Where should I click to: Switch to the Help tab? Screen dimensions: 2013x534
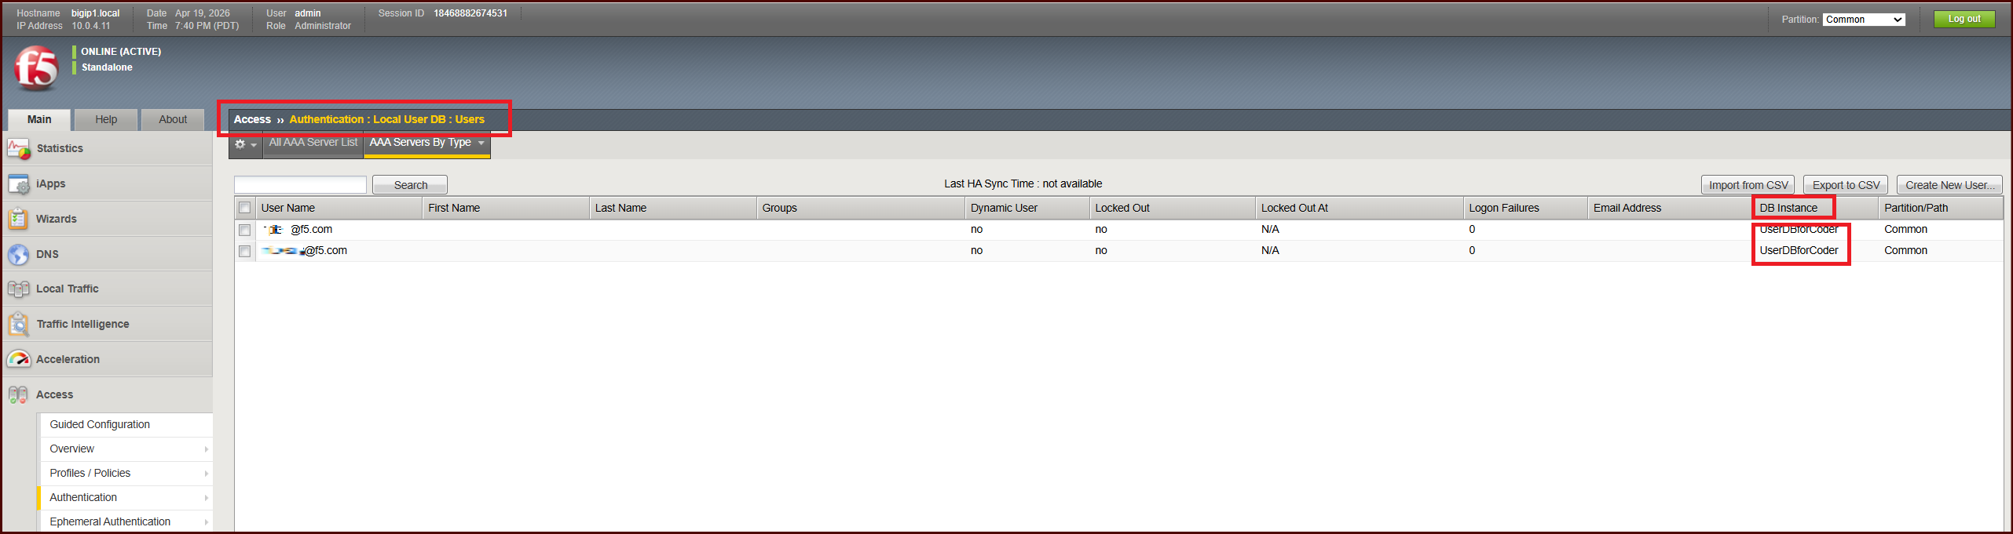coord(106,119)
